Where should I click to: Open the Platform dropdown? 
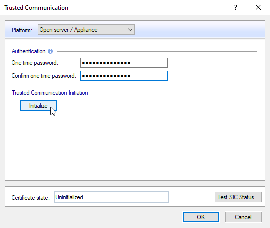(86, 30)
